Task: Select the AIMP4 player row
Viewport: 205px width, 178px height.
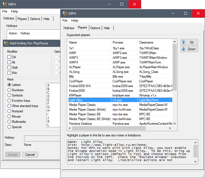Action: (x=120, y=62)
